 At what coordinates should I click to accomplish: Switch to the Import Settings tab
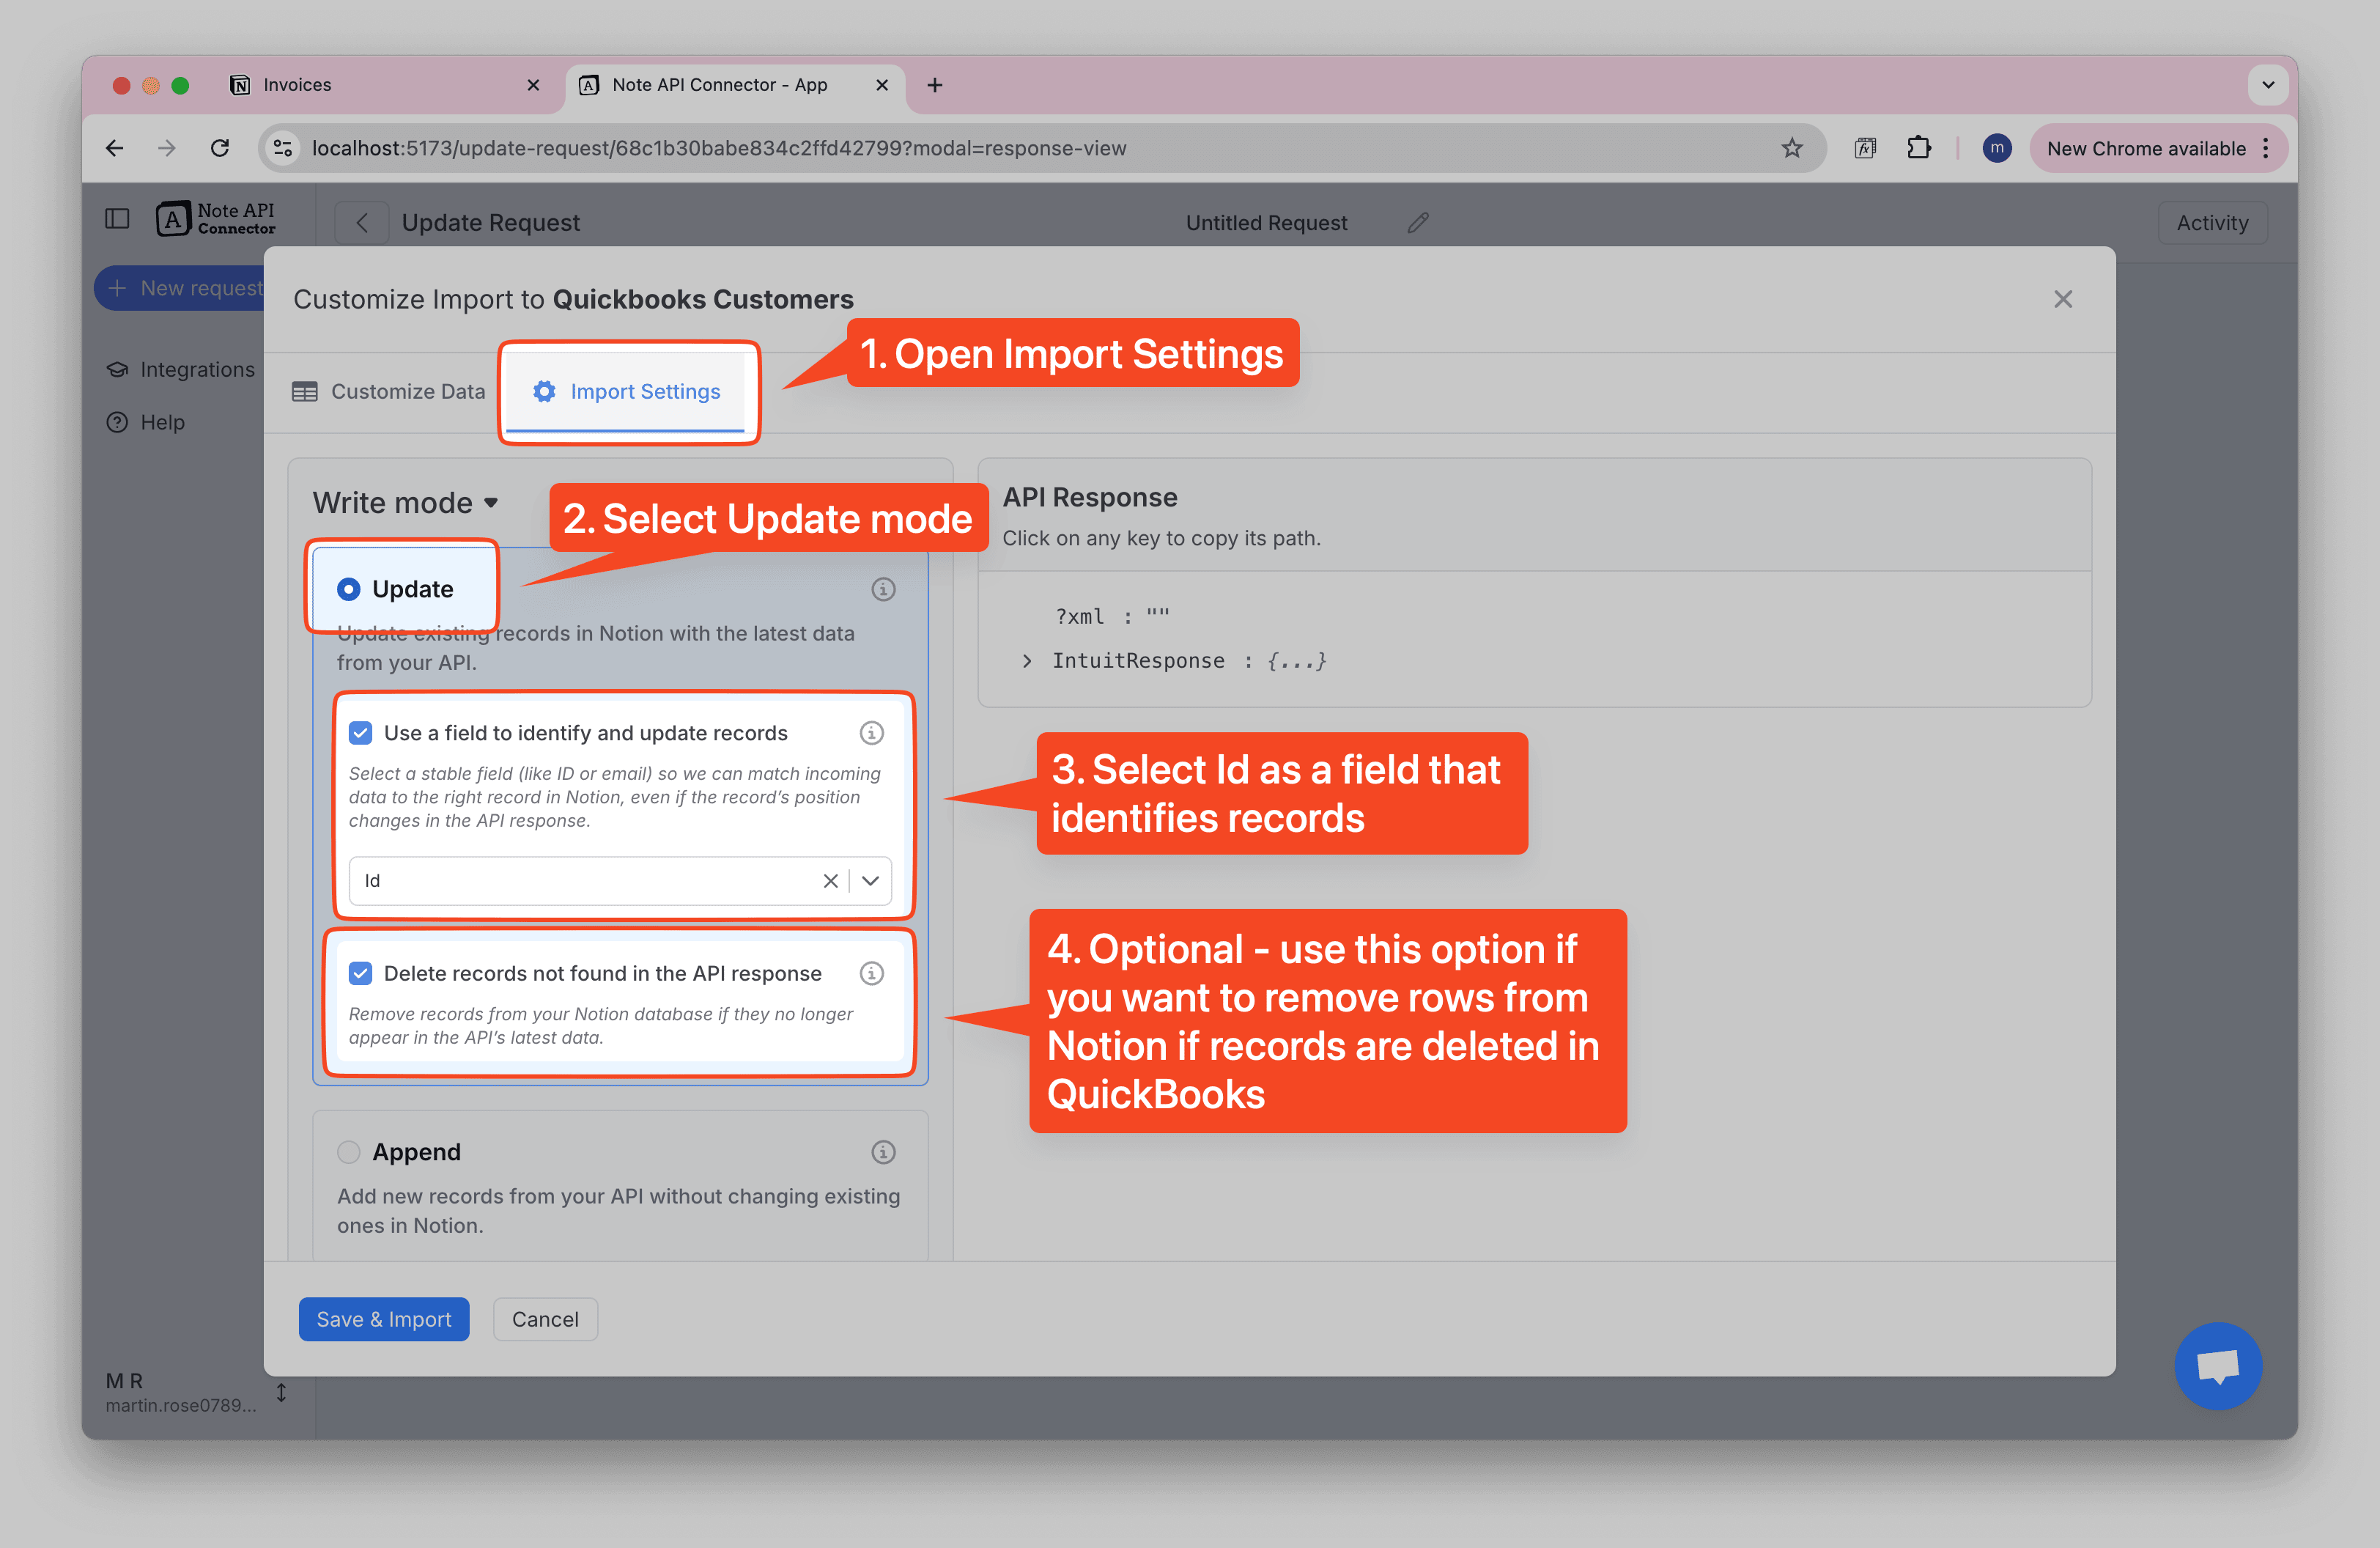pyautogui.click(x=626, y=392)
